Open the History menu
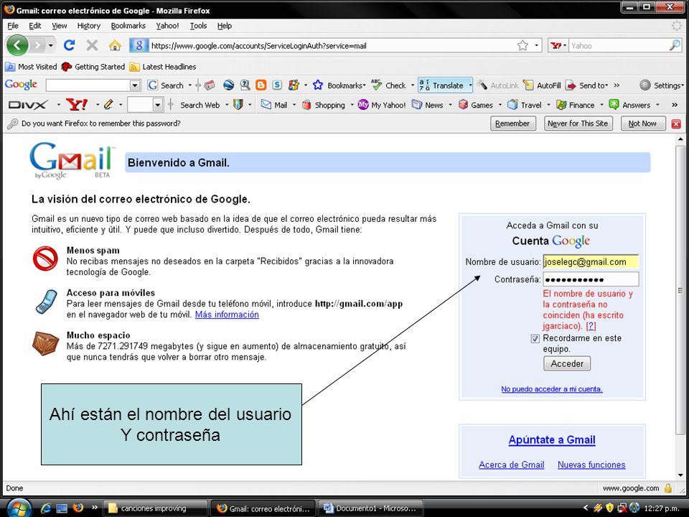The height and width of the screenshot is (517, 689). coord(89,26)
